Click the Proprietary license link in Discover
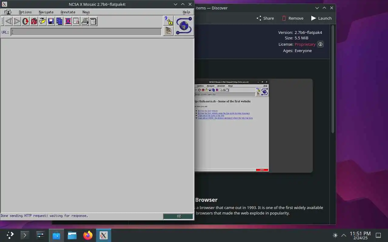Screen dimensions: 388x242 (305, 44)
